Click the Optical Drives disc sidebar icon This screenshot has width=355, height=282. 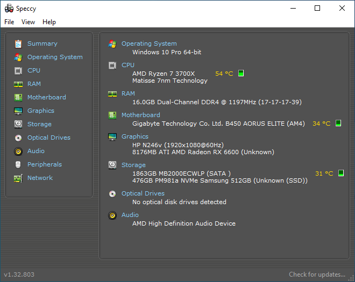[18, 138]
